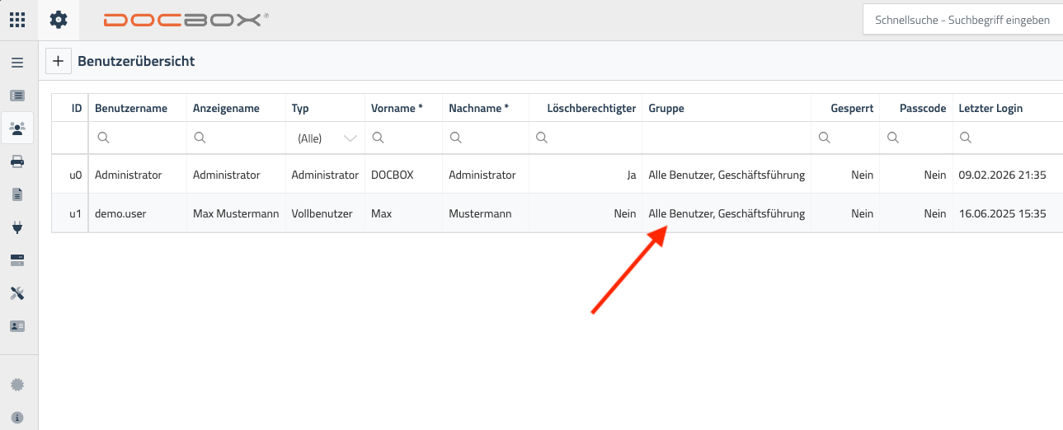
Task: Open the info icon at sidebar bottom
Action: tap(17, 418)
